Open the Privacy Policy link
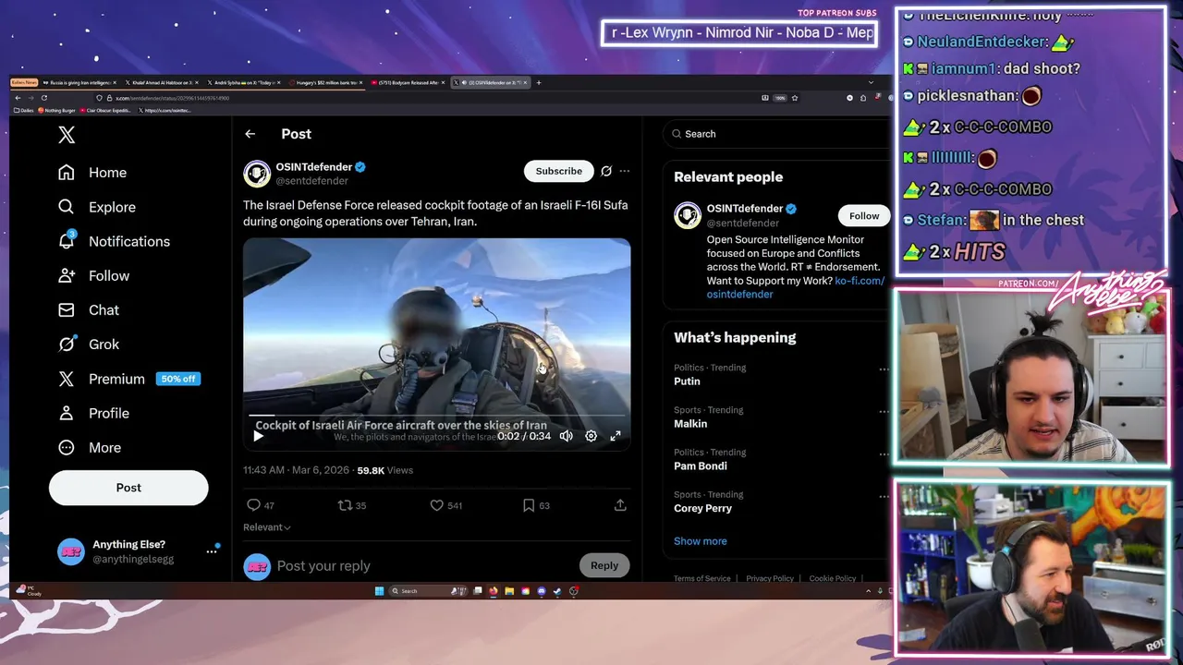The height and width of the screenshot is (665, 1183). (770, 578)
